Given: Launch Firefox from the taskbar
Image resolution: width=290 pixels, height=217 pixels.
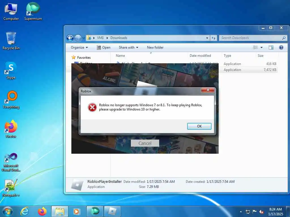Looking at the screenshot, I should (42, 211).
